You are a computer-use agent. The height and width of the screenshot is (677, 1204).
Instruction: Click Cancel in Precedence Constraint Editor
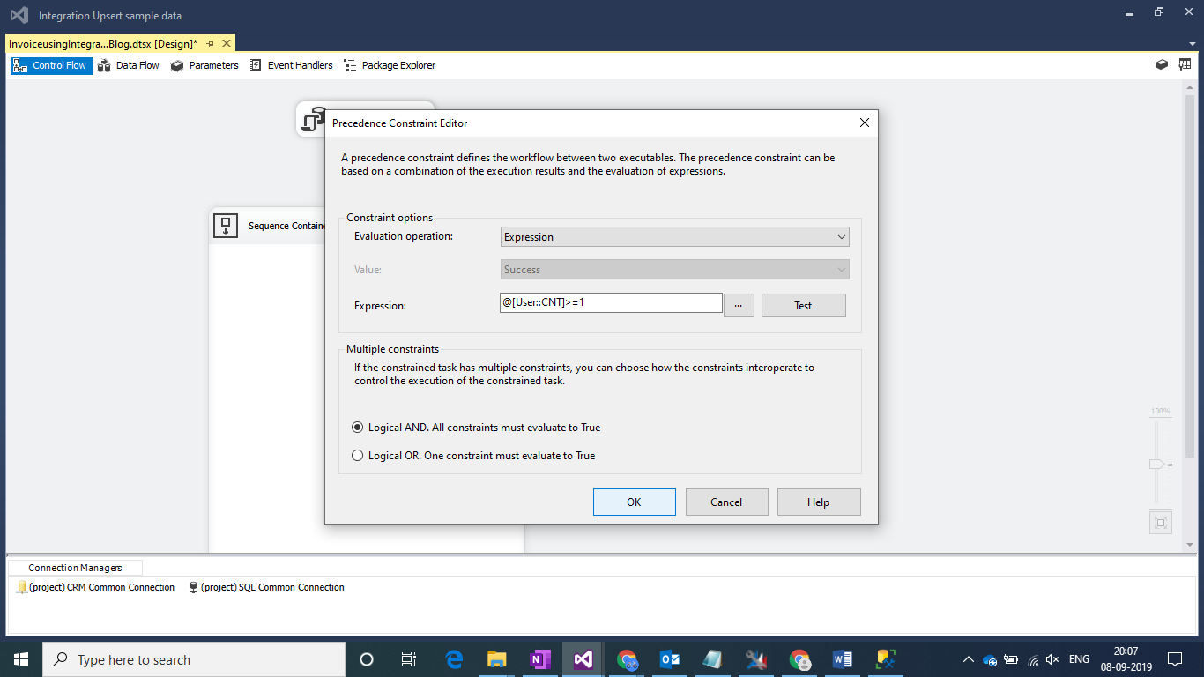click(x=726, y=502)
